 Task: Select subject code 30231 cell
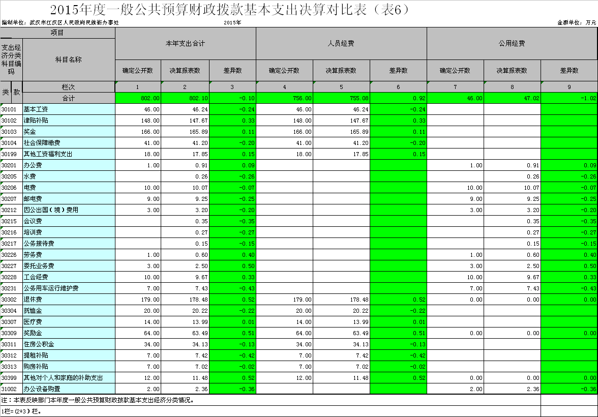click(x=11, y=288)
